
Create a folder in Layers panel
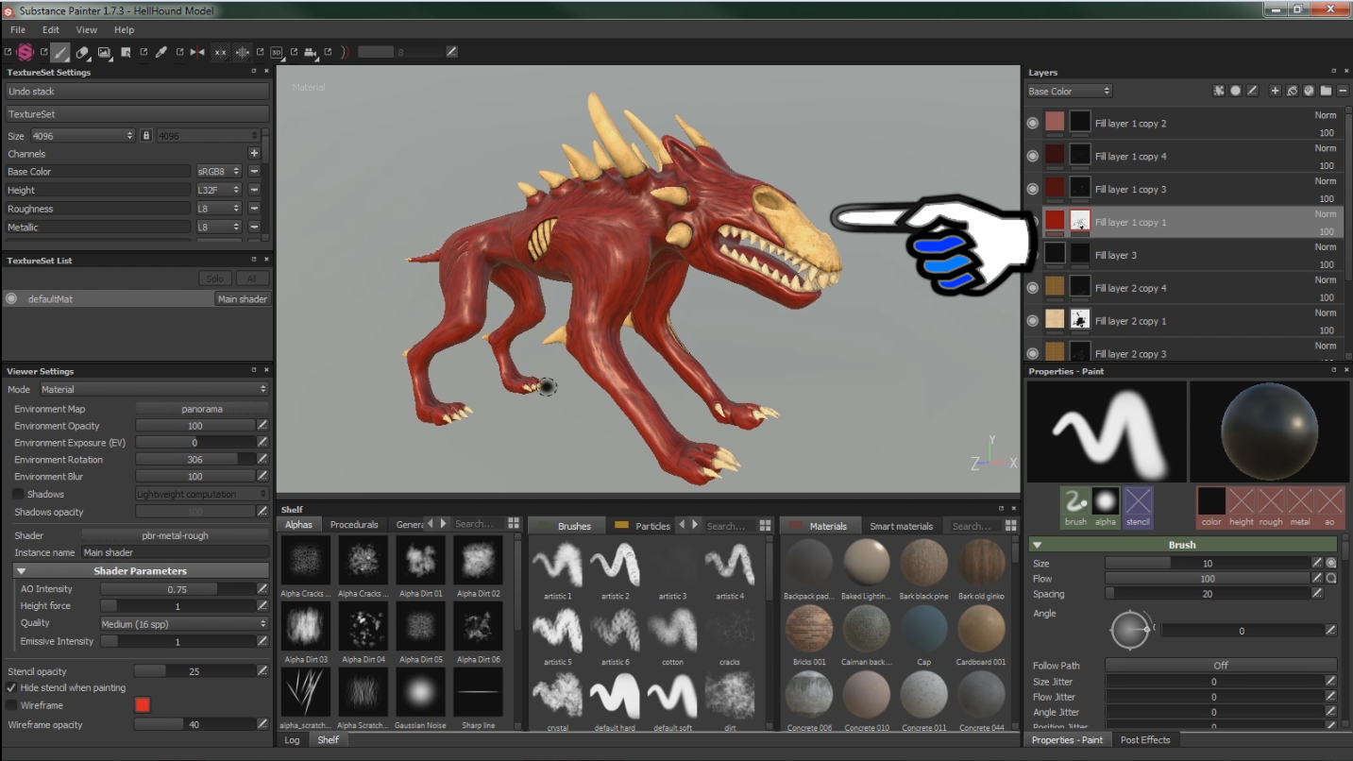pos(1326,91)
